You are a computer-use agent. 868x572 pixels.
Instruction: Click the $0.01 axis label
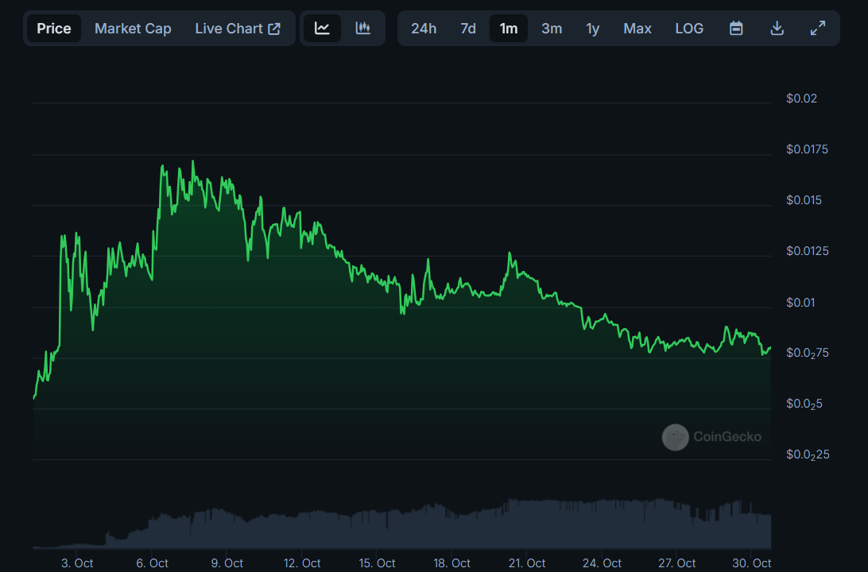(800, 303)
